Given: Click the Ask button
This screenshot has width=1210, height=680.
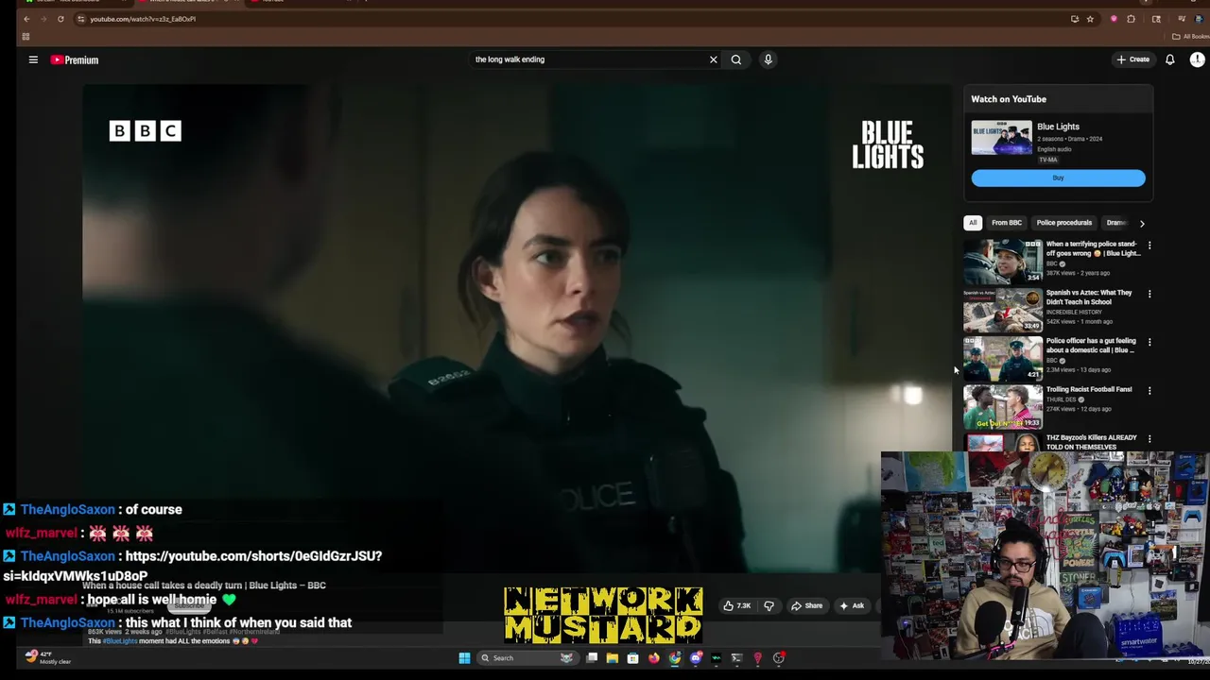Looking at the screenshot, I should pos(852,605).
